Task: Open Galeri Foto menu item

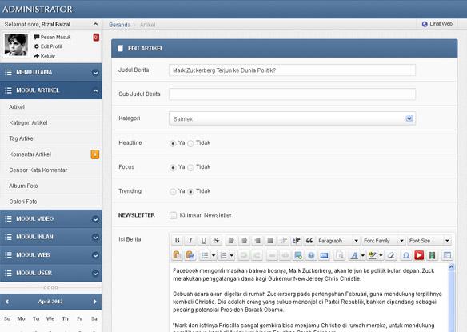Action: coord(23,202)
